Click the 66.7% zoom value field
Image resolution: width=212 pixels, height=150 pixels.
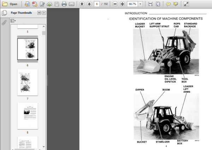point(132,4)
